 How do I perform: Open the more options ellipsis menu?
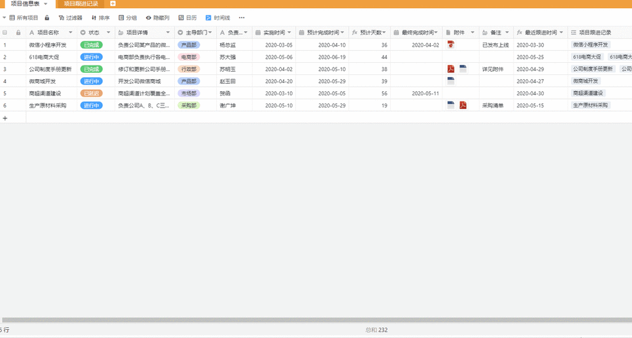(x=241, y=18)
